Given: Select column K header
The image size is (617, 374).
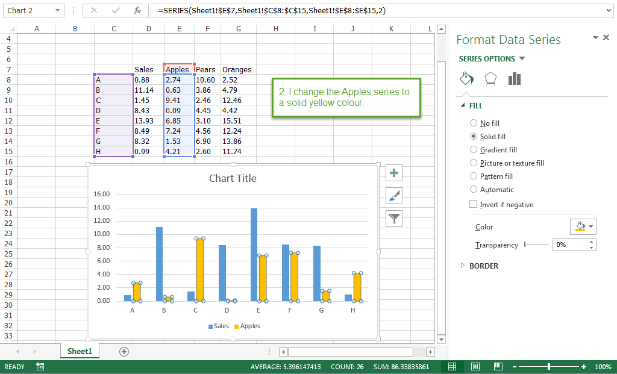Looking at the screenshot, I should pyautogui.click(x=391, y=29).
